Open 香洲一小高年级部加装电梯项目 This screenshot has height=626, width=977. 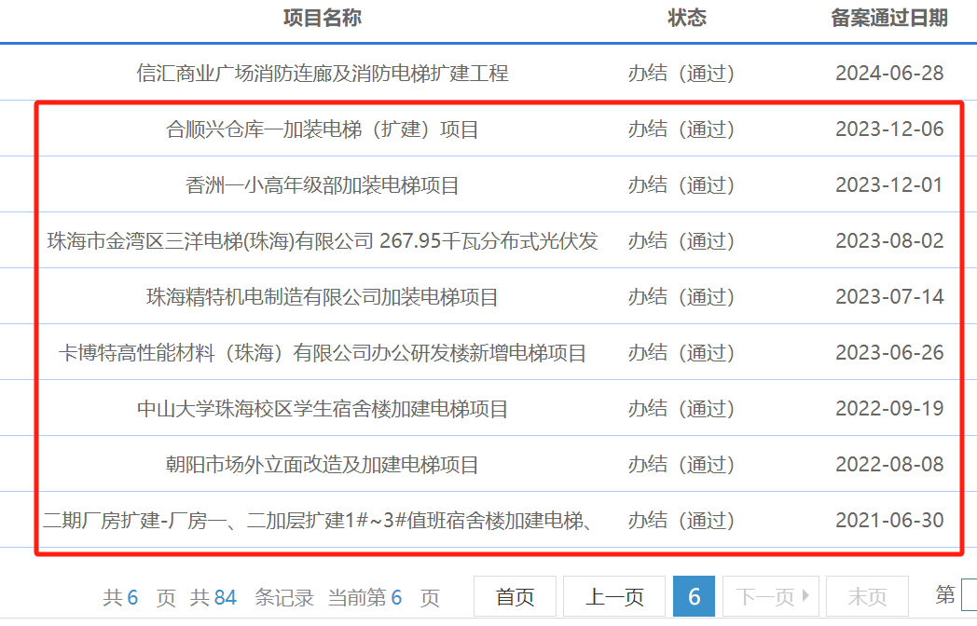[323, 185]
